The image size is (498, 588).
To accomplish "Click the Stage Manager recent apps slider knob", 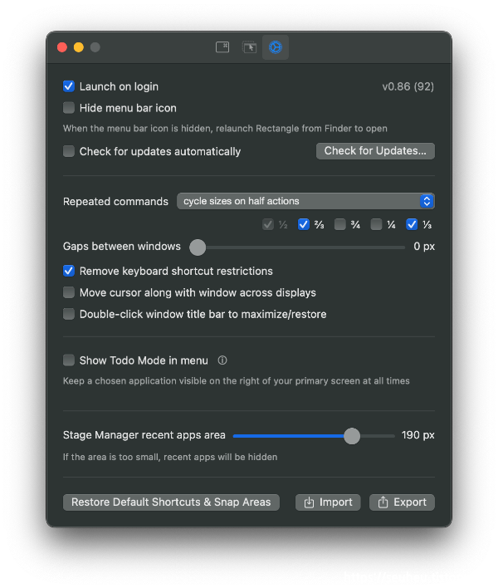I will pyautogui.click(x=352, y=436).
